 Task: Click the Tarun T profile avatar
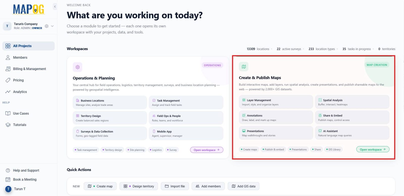pos(8,189)
